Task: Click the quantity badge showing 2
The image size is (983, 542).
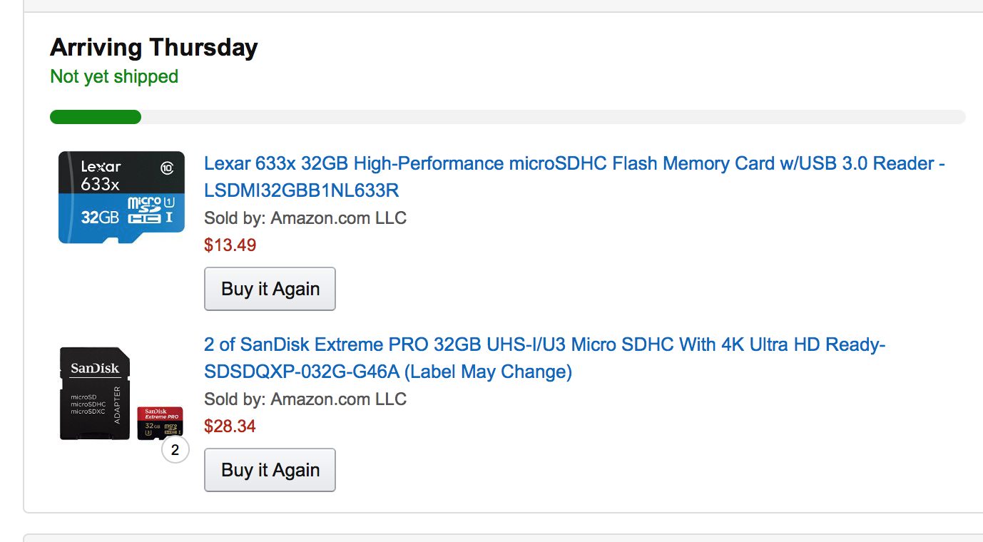Action: 175,451
